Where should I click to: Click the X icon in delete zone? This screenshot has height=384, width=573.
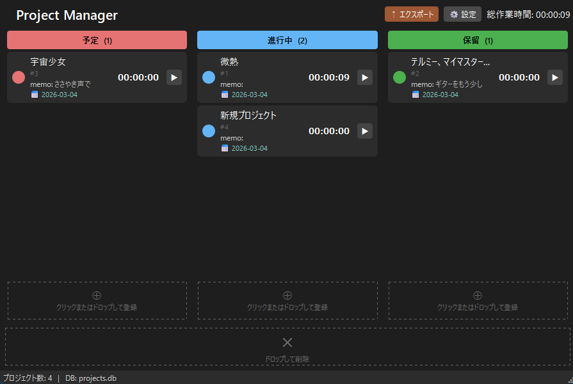click(x=287, y=342)
